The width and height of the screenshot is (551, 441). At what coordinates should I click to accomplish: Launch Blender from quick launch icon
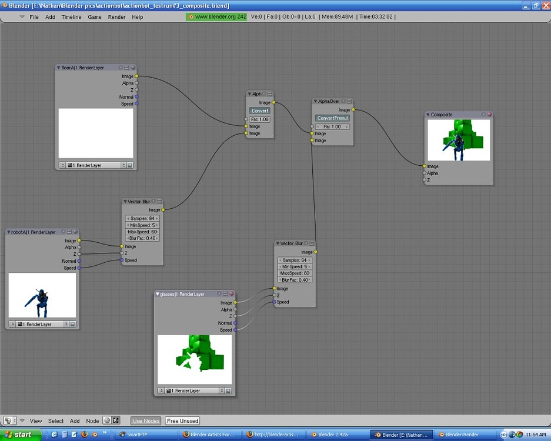pyautogui.click(x=94, y=435)
